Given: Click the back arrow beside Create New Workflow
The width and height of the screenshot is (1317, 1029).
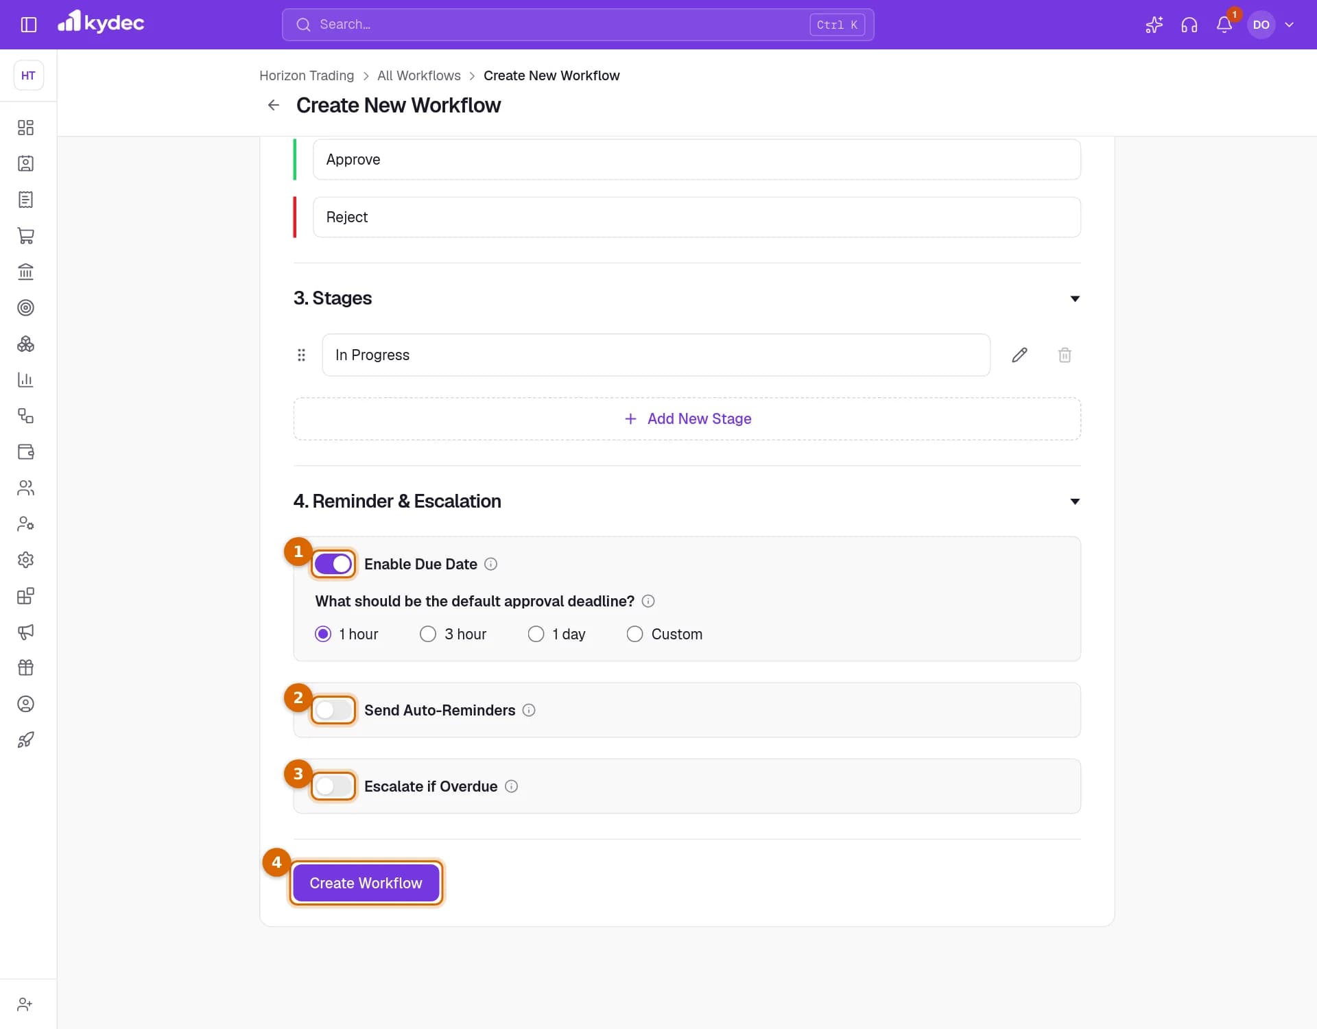Looking at the screenshot, I should 273,105.
